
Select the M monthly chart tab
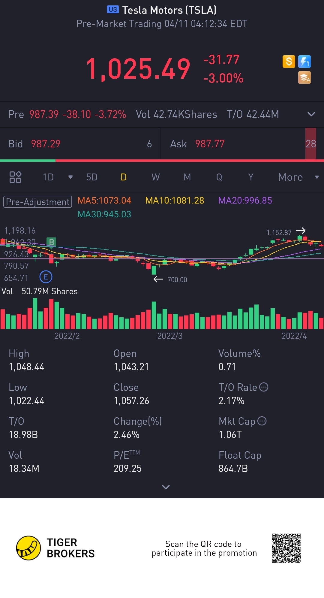click(187, 177)
